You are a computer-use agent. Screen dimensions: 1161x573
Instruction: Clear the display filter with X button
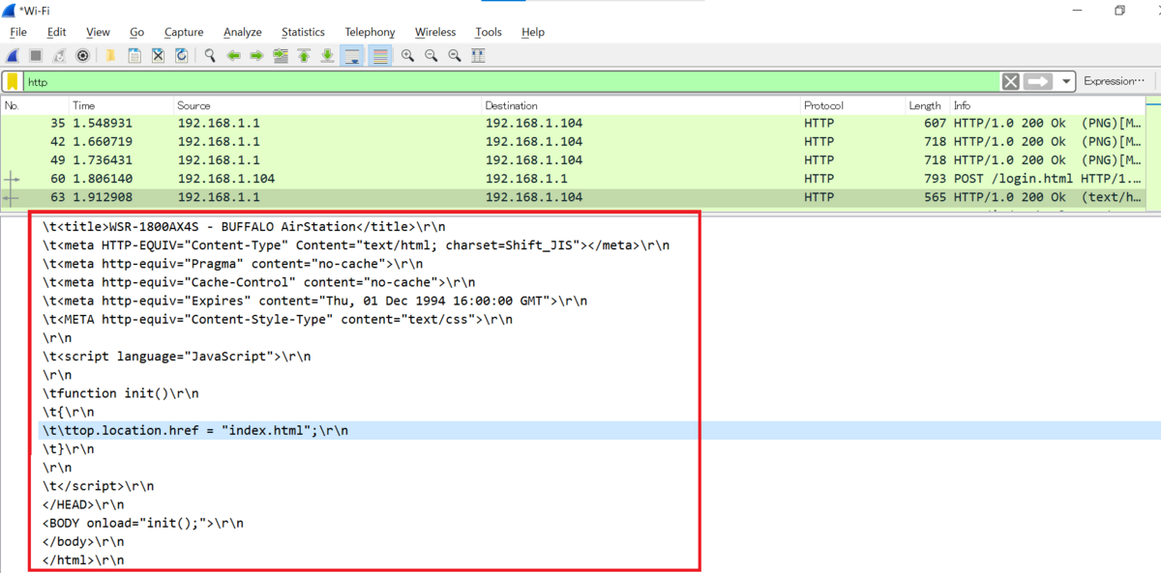click(x=1011, y=82)
